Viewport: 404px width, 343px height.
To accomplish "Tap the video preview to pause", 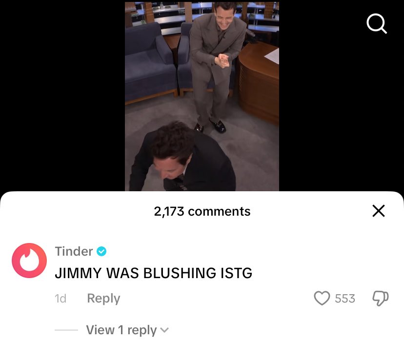I will coord(202,97).
